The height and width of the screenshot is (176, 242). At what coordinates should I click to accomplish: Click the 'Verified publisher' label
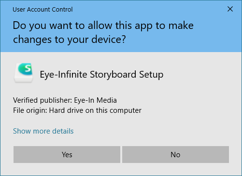(43, 100)
